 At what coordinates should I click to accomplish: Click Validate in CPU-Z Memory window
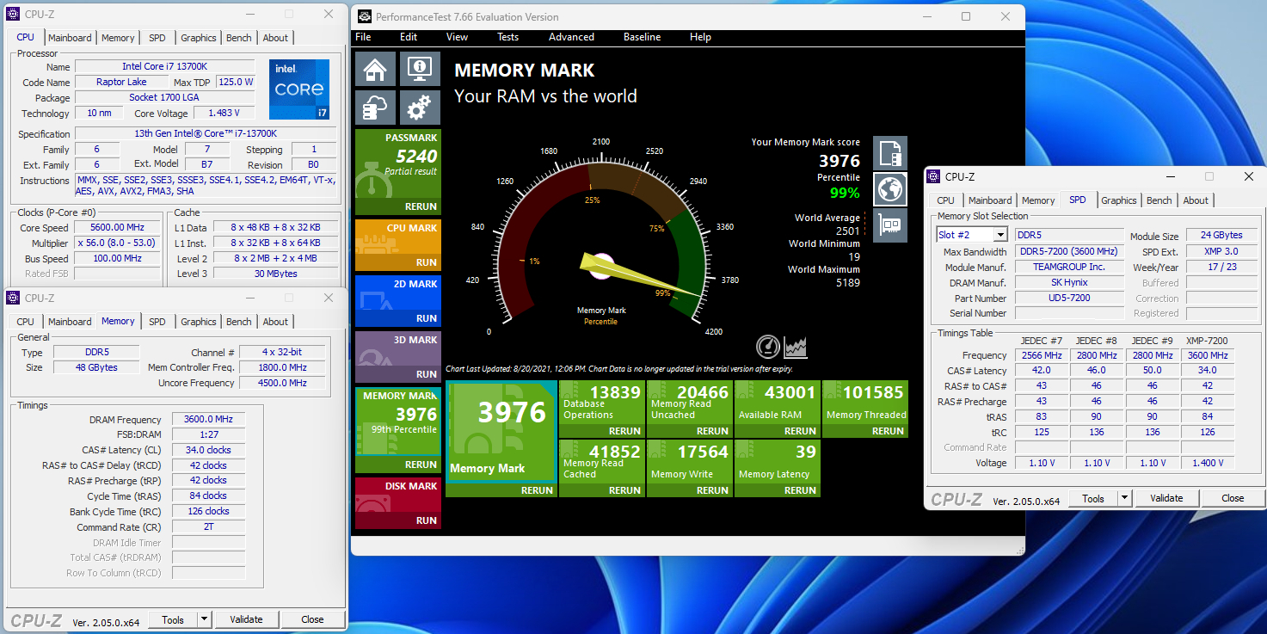(246, 619)
